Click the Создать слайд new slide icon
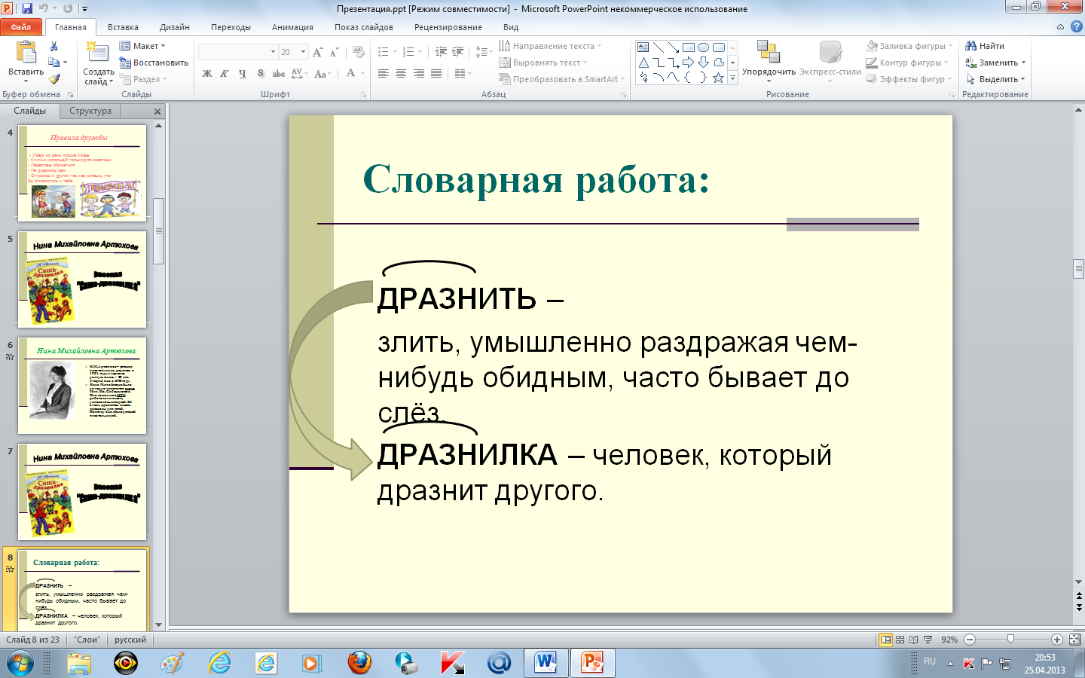 pyautogui.click(x=97, y=53)
